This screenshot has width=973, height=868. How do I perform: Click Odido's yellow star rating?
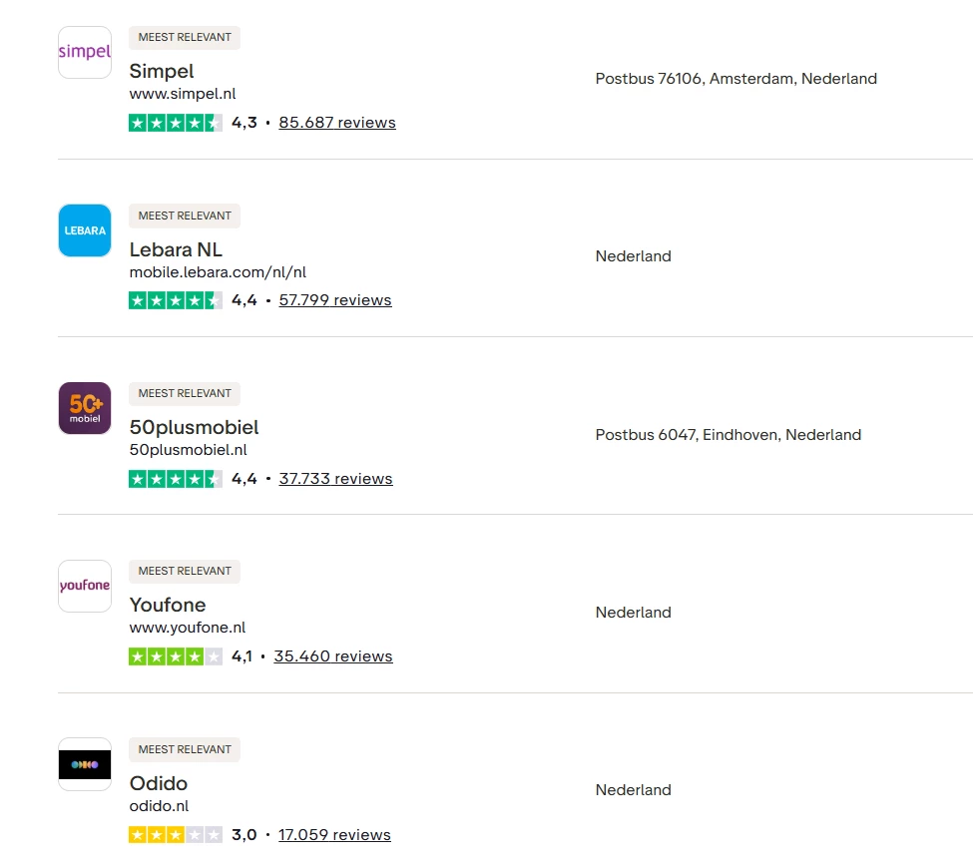click(176, 835)
